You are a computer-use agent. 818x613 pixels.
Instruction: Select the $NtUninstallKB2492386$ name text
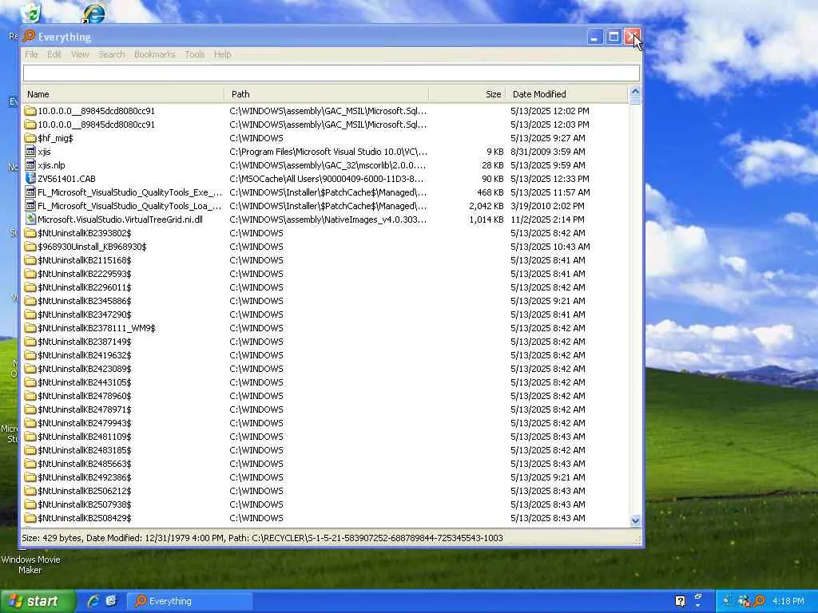[85, 477]
